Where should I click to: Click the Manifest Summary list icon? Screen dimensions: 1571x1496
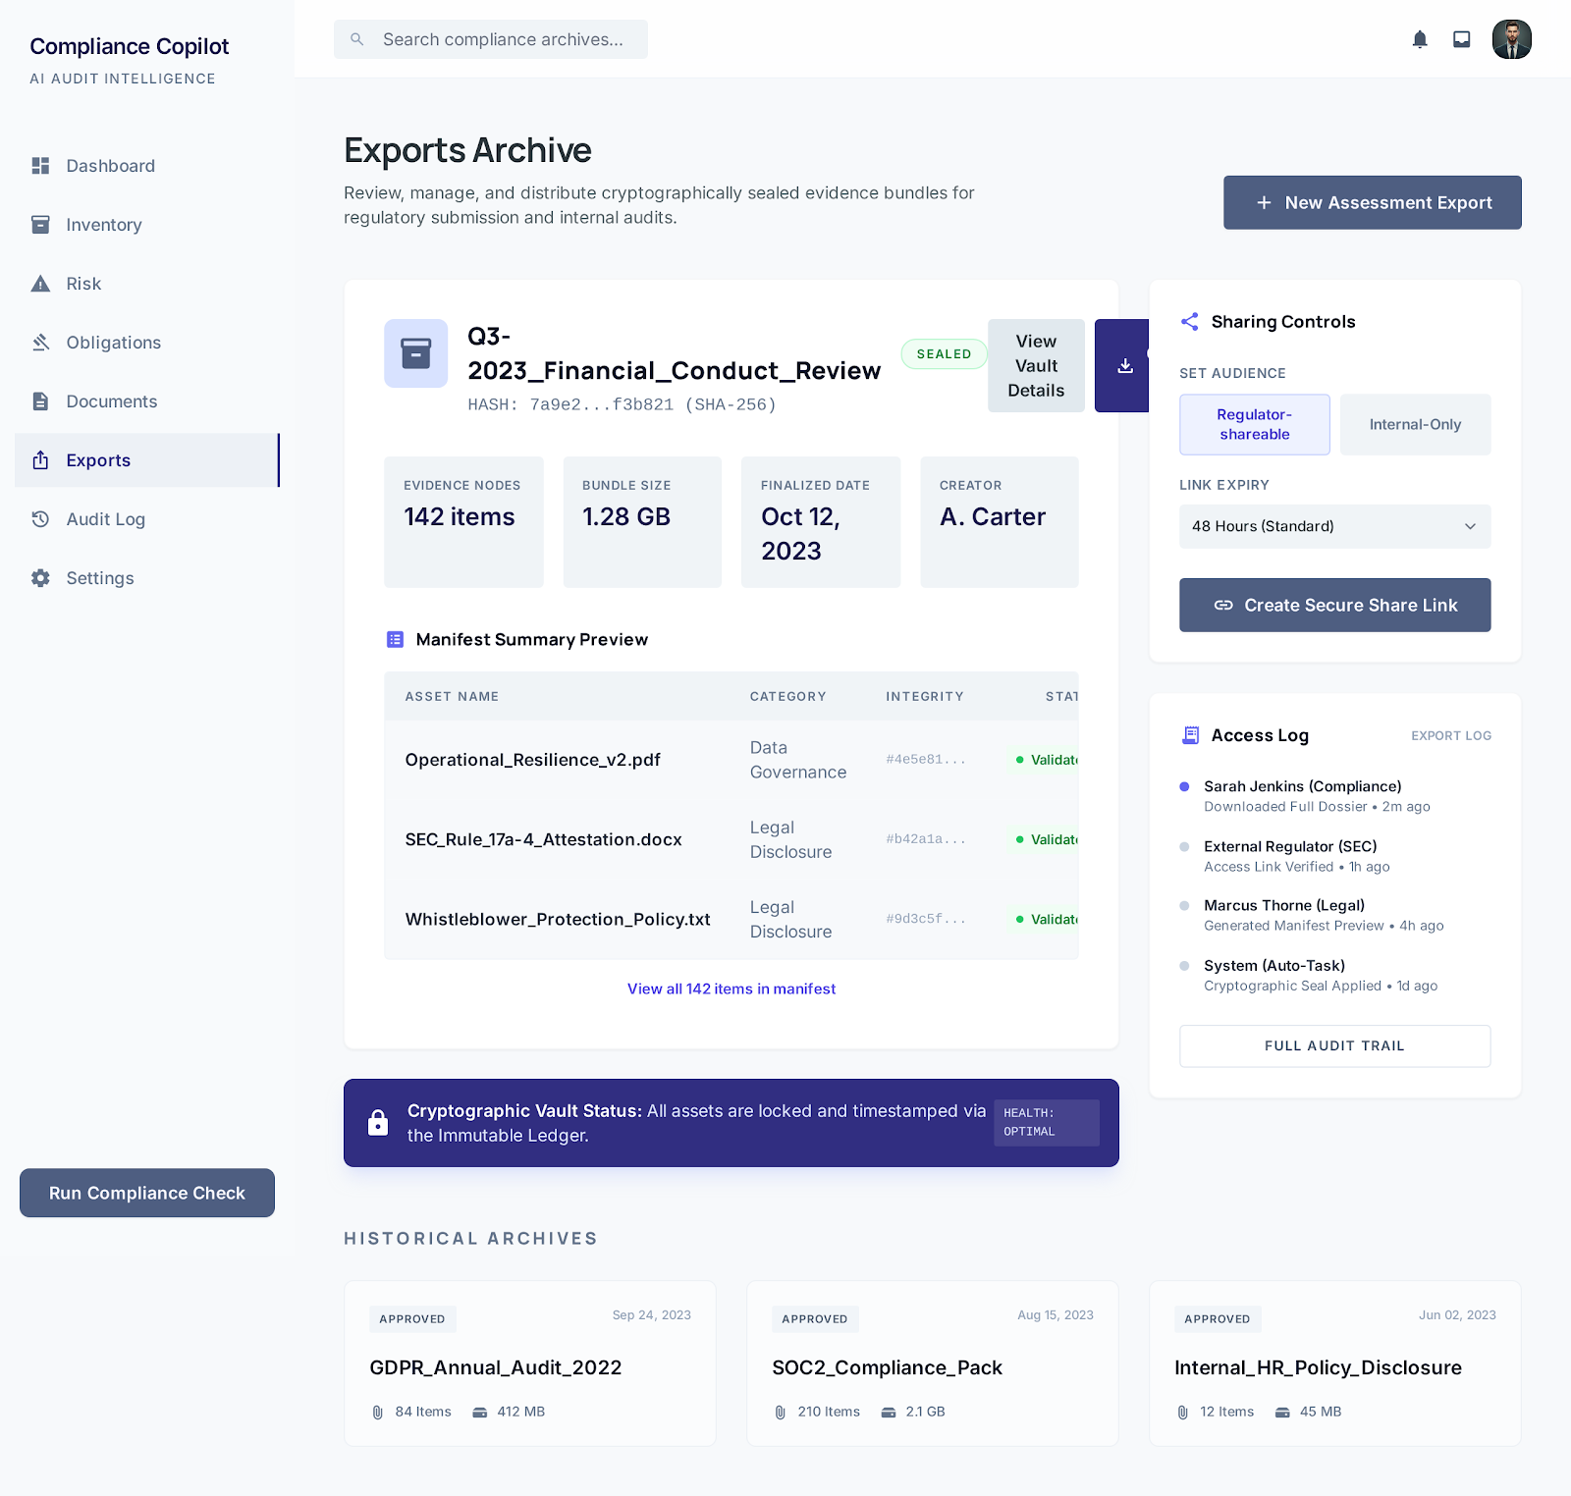395,640
